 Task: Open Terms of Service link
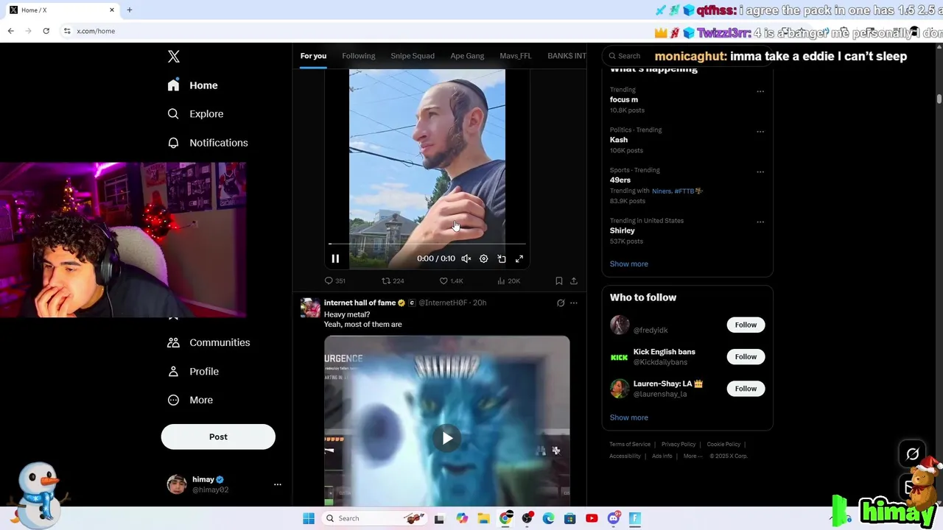click(x=630, y=444)
